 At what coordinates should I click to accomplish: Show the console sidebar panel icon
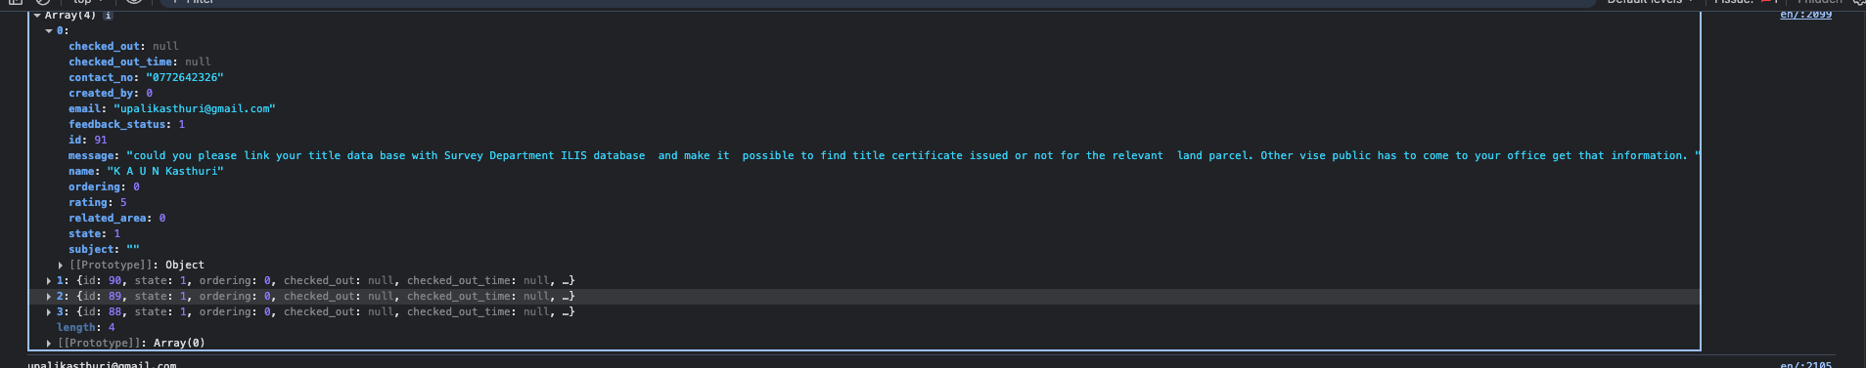click(16, 2)
